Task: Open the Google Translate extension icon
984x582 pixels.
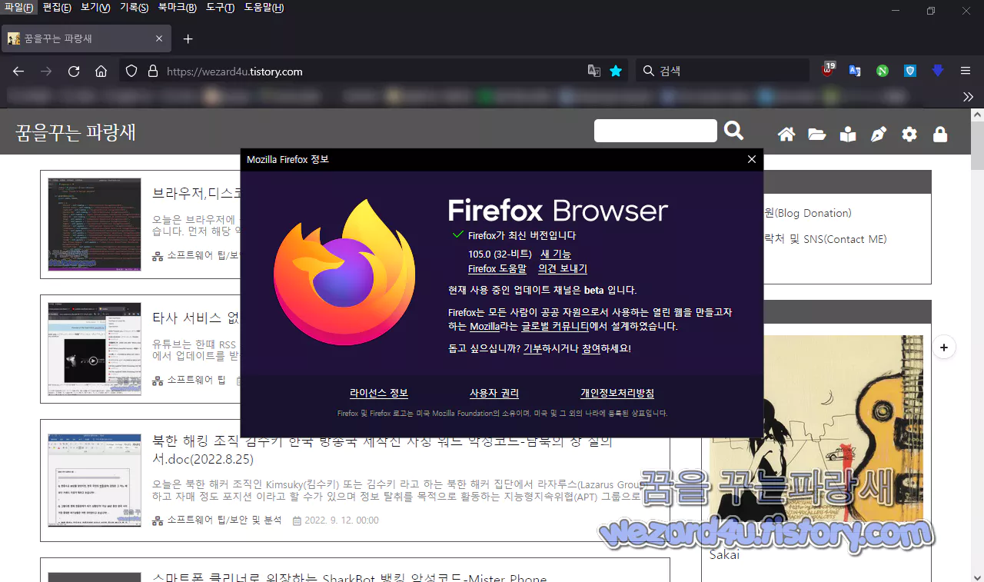Action: tap(855, 71)
